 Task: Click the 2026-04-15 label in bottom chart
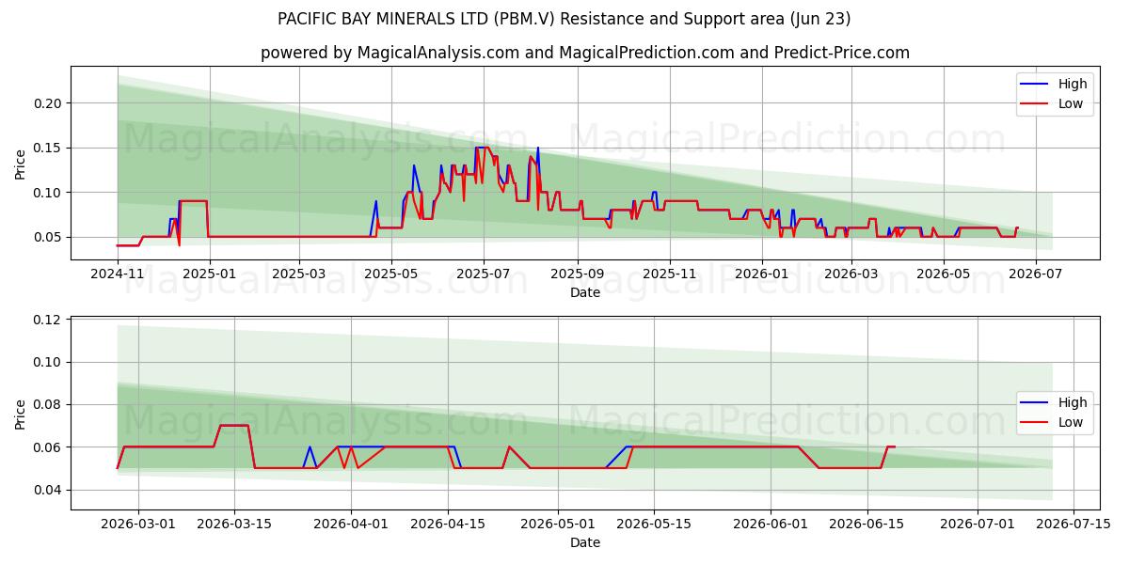tap(447, 524)
